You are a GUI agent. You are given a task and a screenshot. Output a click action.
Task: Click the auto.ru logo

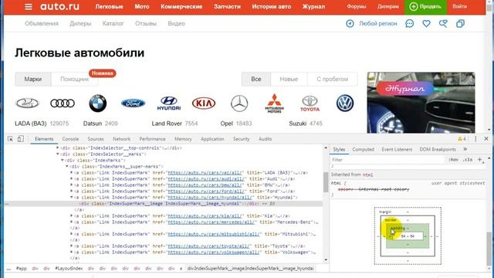coord(59,6)
